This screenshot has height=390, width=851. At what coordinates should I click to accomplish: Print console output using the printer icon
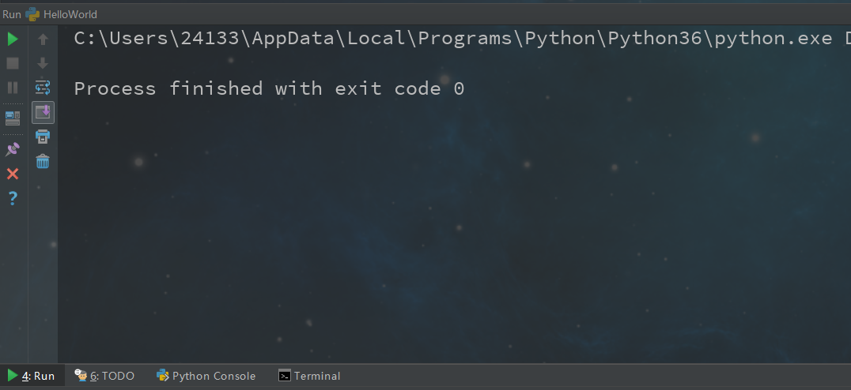tap(43, 137)
